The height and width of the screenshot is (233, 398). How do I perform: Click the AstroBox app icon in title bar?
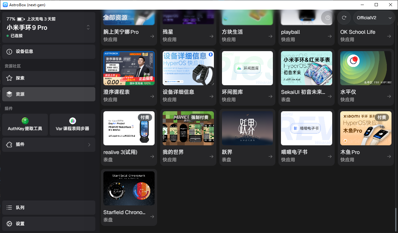(5, 5)
